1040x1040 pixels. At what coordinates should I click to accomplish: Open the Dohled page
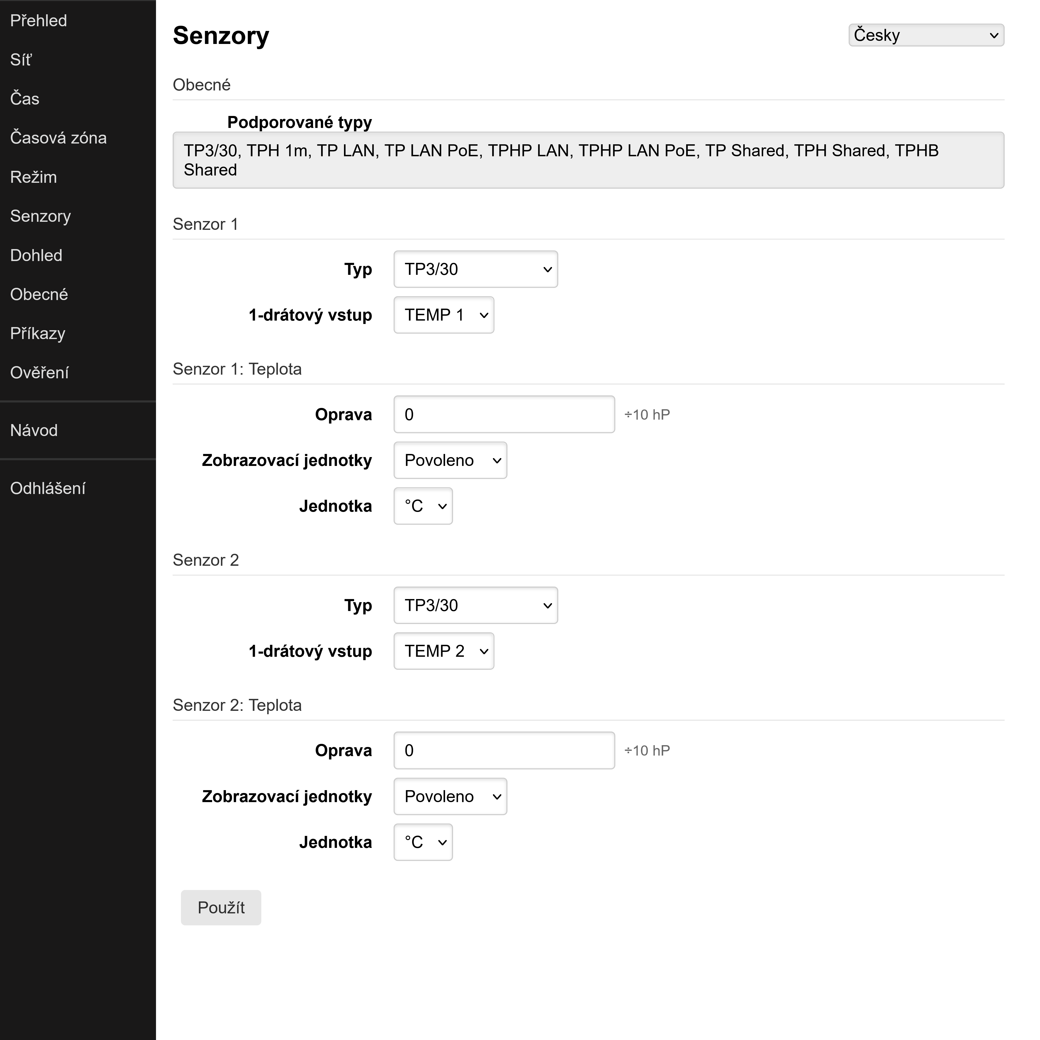coord(36,255)
